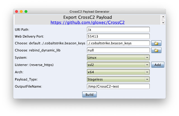Expand the Listener dropdown showing ssl2

118,65
